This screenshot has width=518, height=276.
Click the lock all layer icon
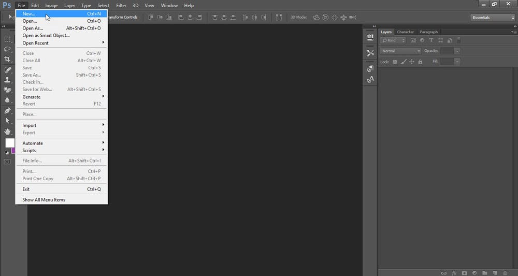(420, 62)
